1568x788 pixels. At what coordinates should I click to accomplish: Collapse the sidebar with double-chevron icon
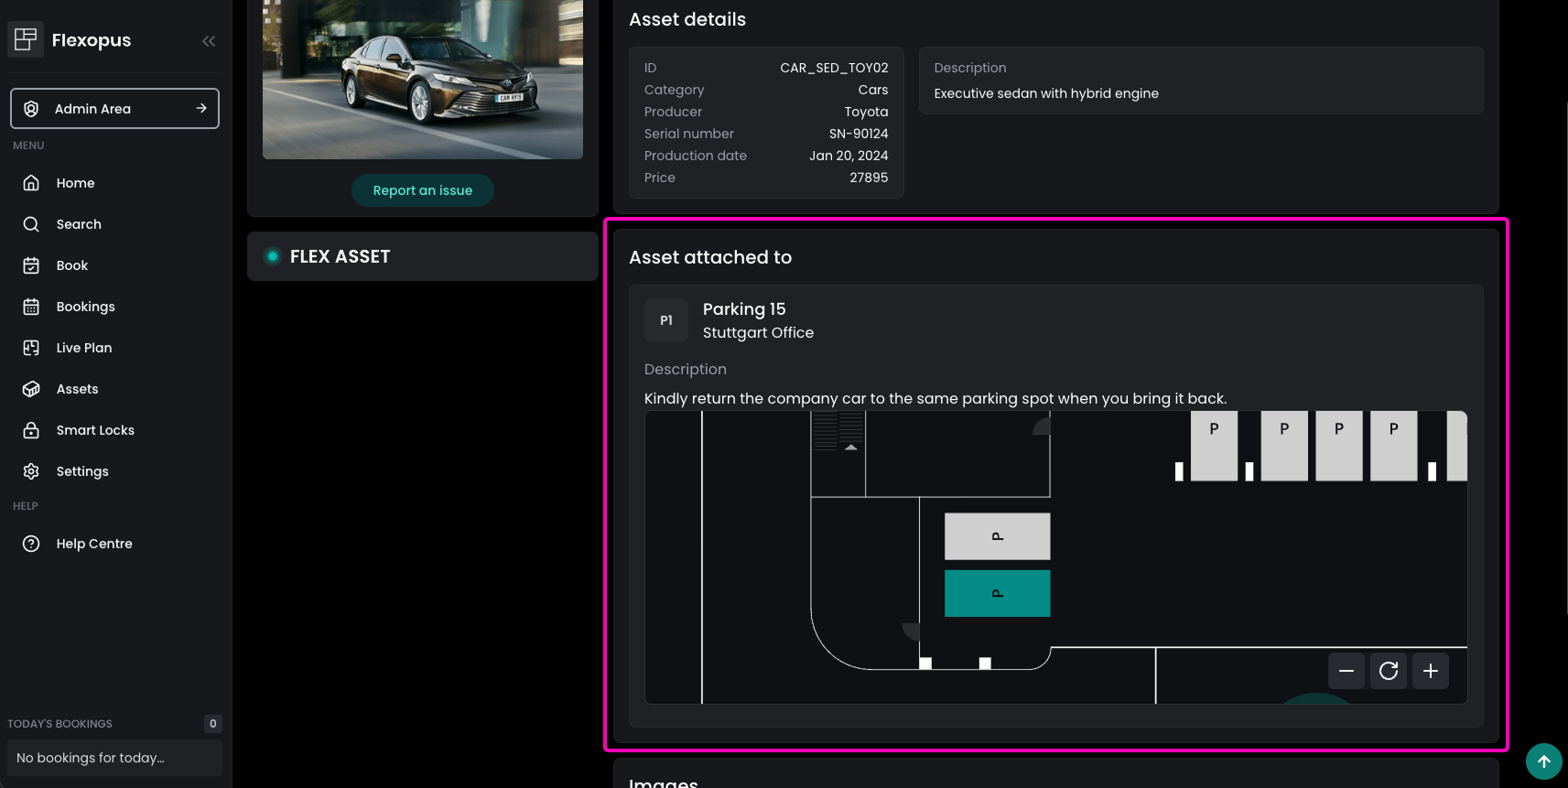click(x=209, y=40)
